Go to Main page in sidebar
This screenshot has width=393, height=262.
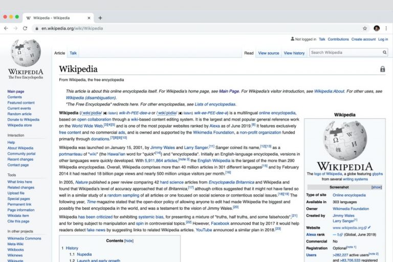coord(16,92)
